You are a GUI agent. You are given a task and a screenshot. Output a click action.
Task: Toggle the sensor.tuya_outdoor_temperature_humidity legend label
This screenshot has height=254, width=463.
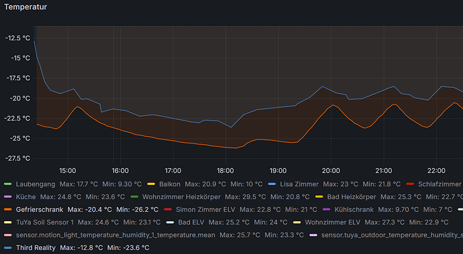[x=392, y=235]
